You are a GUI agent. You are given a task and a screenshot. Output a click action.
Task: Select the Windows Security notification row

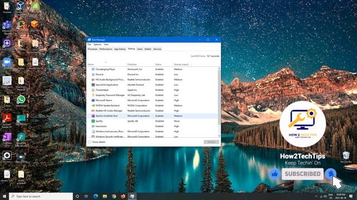point(152,136)
